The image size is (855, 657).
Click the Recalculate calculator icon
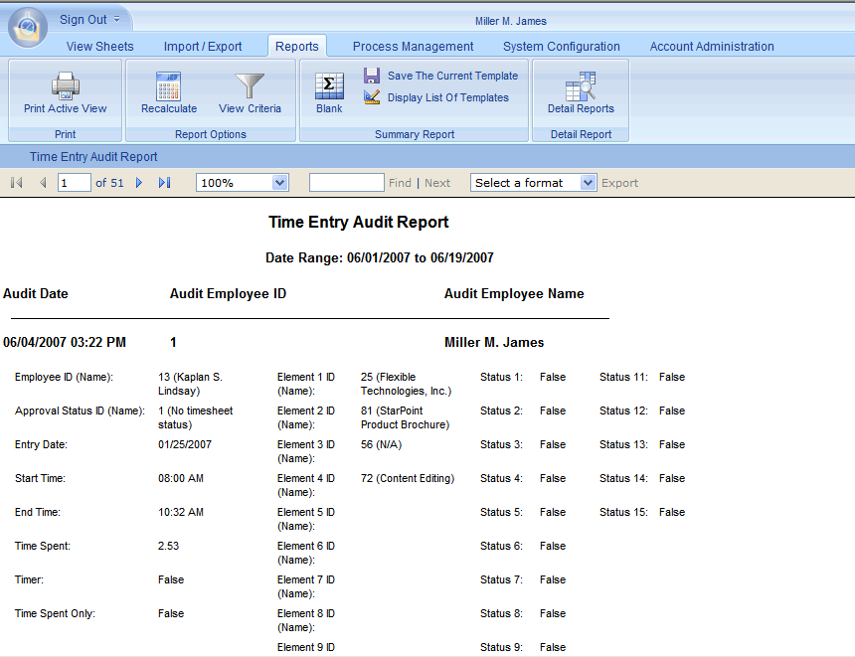(x=168, y=86)
